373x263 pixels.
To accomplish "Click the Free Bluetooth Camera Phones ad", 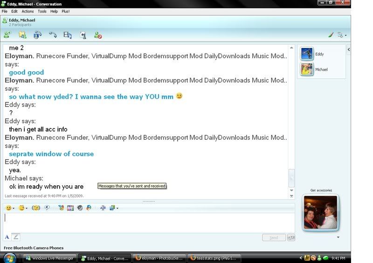I will pos(34,248).
